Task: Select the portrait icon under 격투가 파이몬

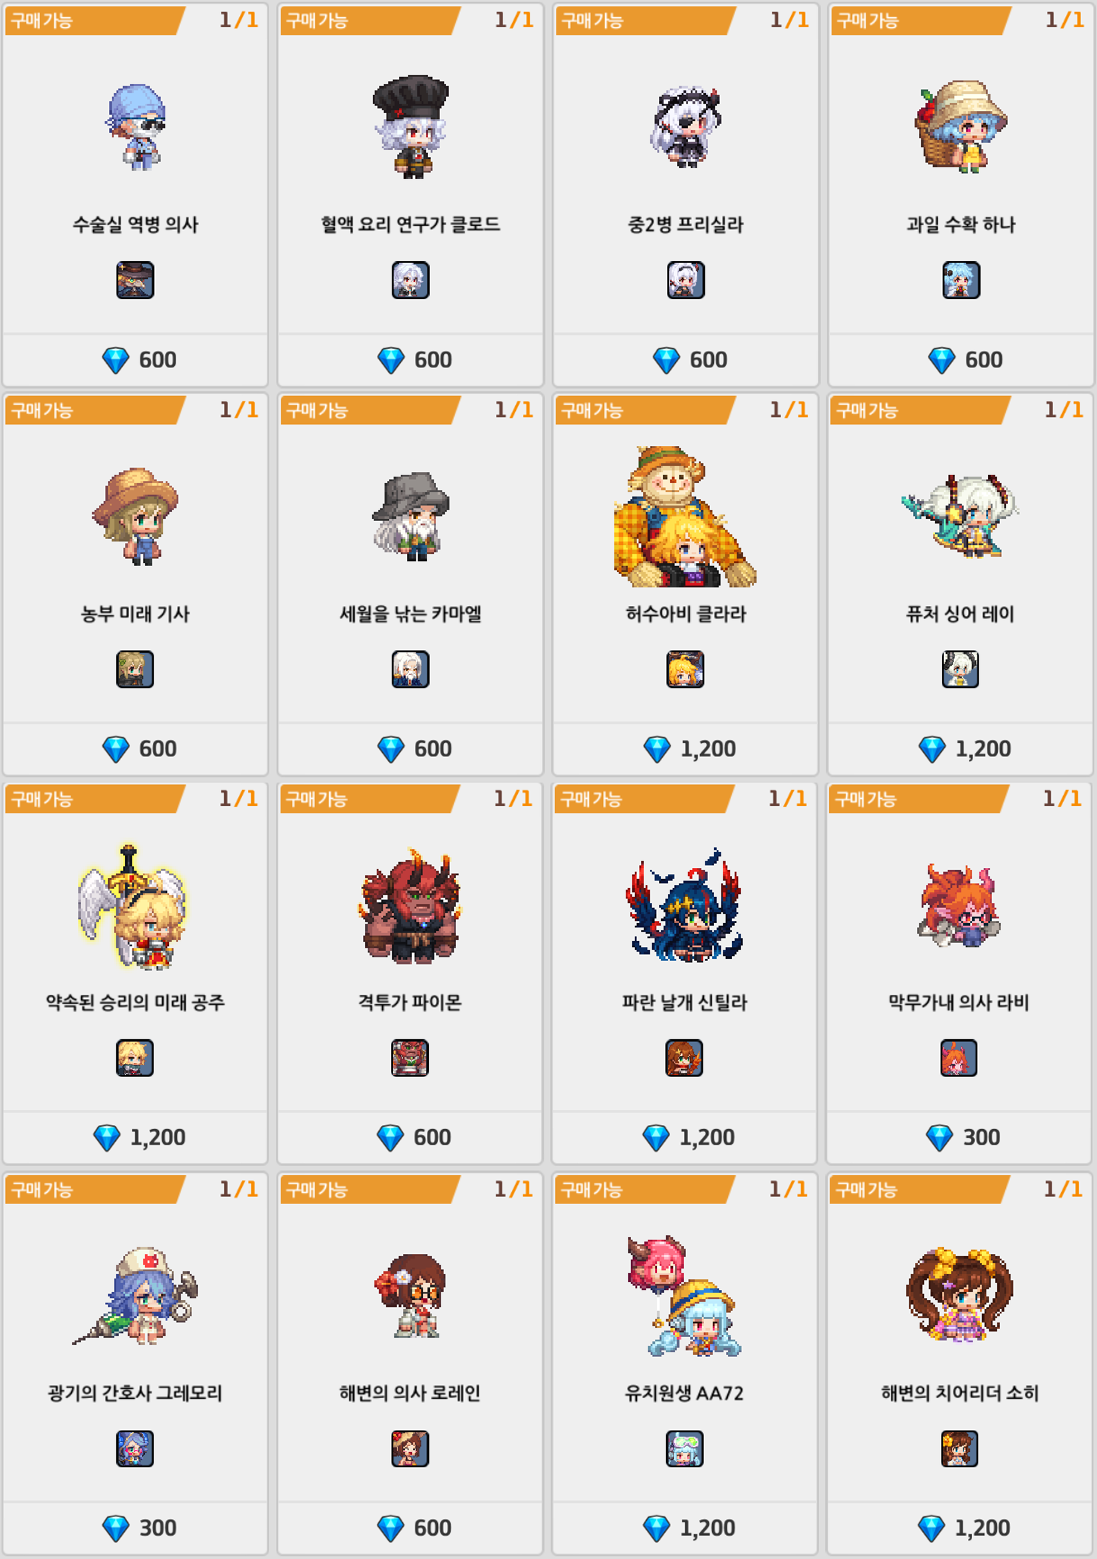Action: click(410, 1058)
